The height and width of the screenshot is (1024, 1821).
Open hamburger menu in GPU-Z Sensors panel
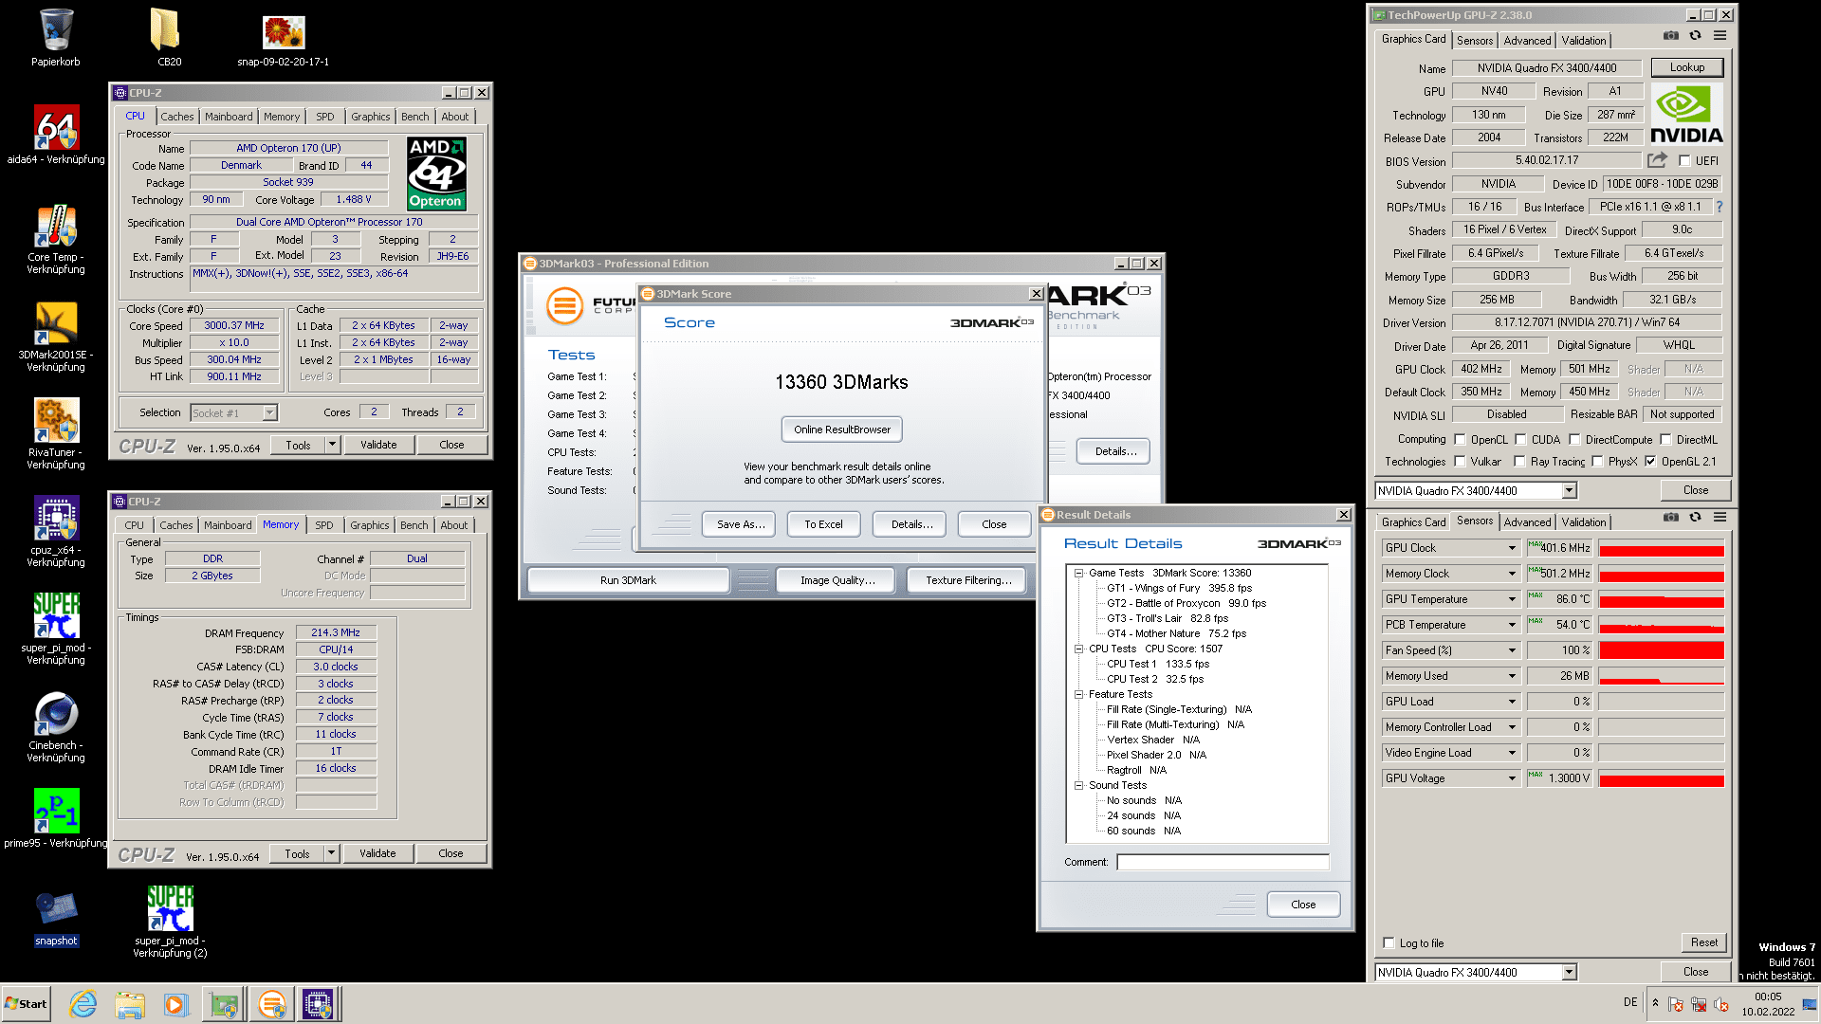click(x=1720, y=518)
